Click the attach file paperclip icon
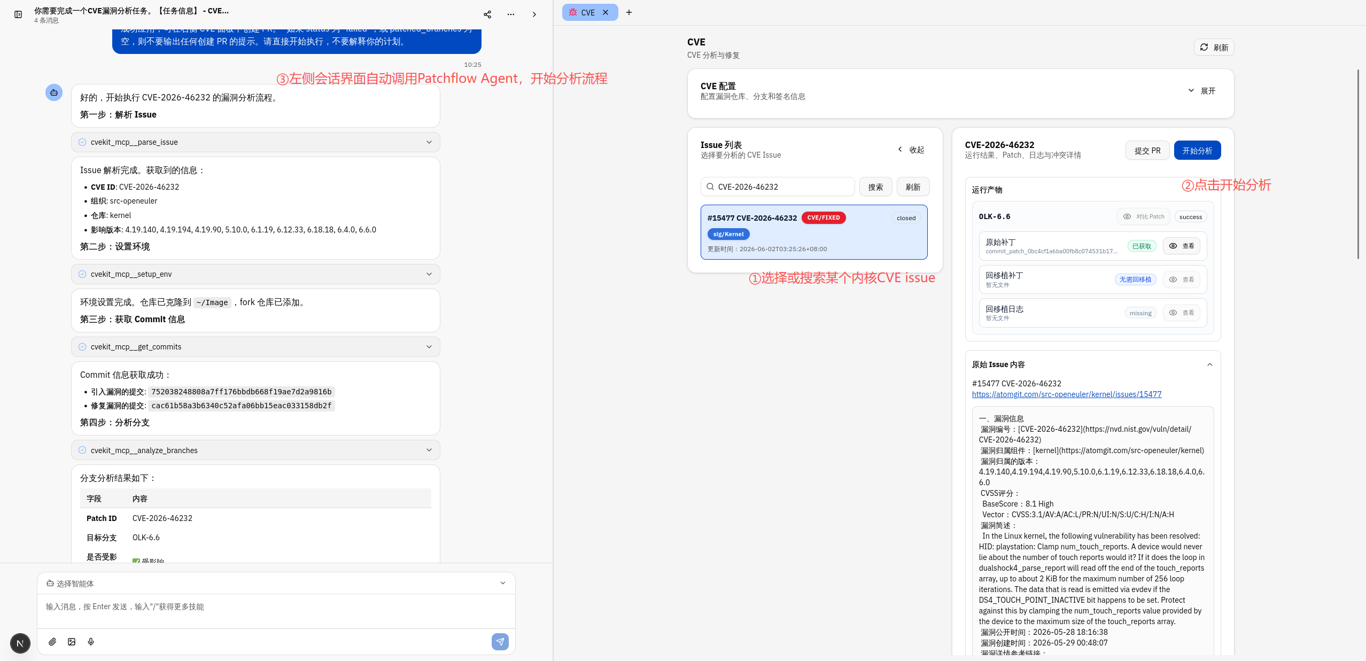Image resolution: width=1366 pixels, height=661 pixels. (52, 642)
